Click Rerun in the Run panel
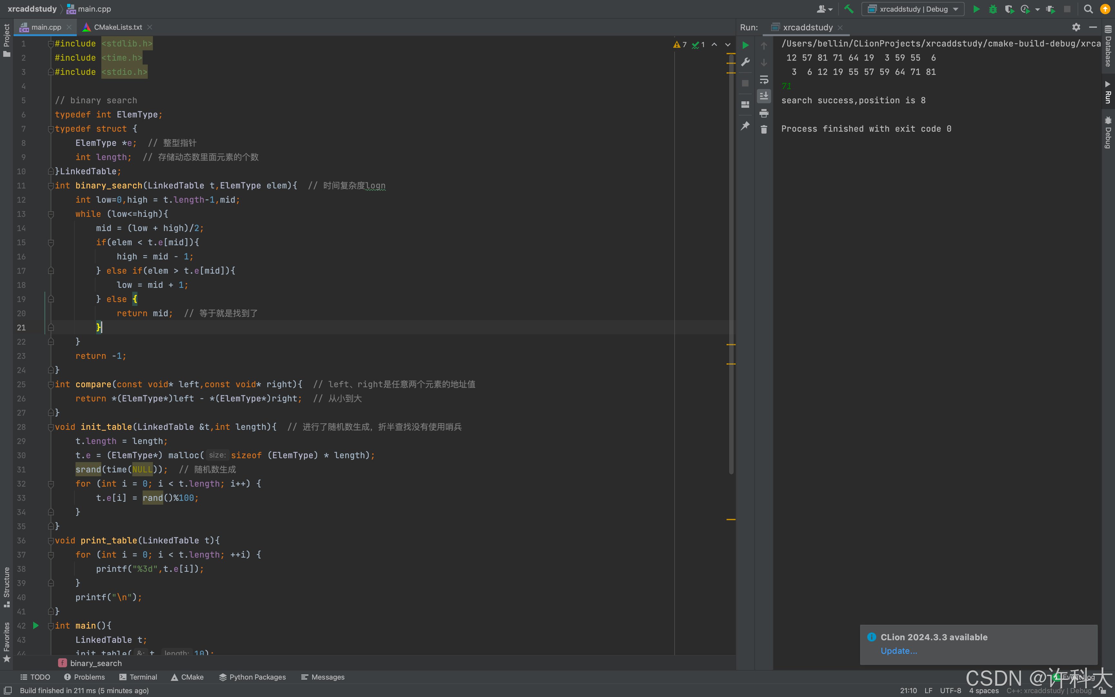This screenshot has height=697, width=1115. 746,45
